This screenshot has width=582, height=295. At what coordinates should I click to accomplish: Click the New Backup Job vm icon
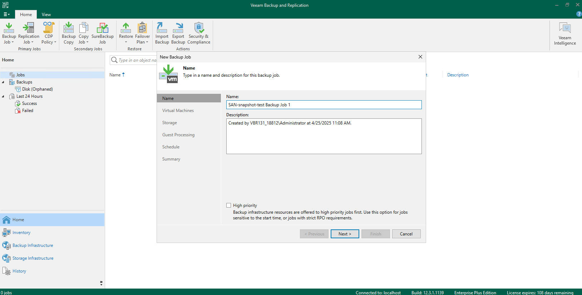click(168, 74)
